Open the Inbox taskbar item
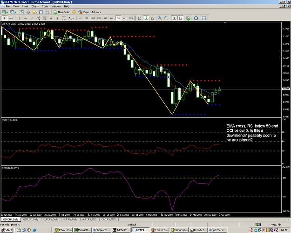 click(63, 230)
